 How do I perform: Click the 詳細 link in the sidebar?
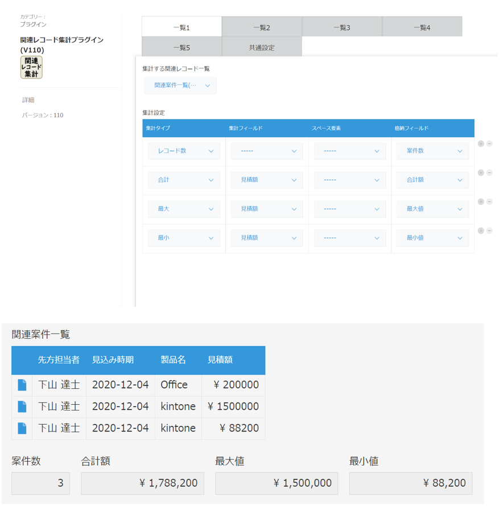click(x=28, y=100)
